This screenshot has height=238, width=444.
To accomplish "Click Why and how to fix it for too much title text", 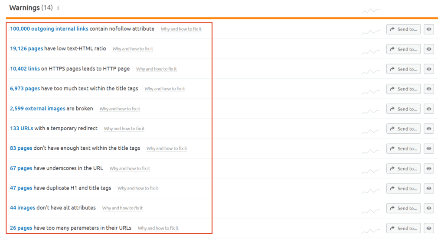I will (164, 89).
